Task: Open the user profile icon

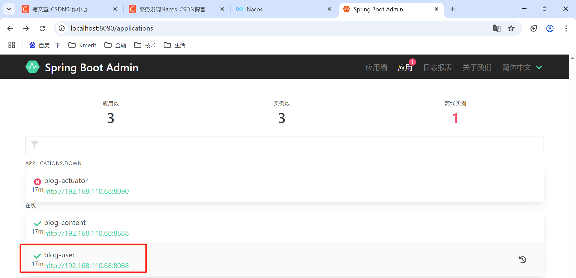Action: [x=550, y=28]
